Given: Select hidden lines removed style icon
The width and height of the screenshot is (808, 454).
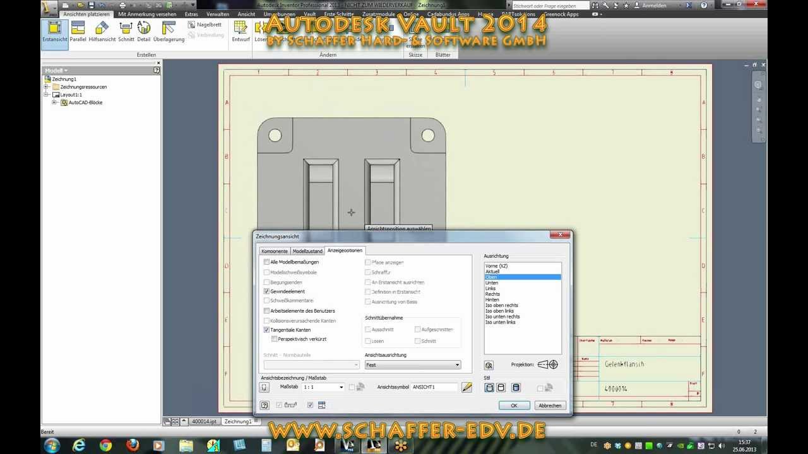Looking at the screenshot, I should coord(501,388).
